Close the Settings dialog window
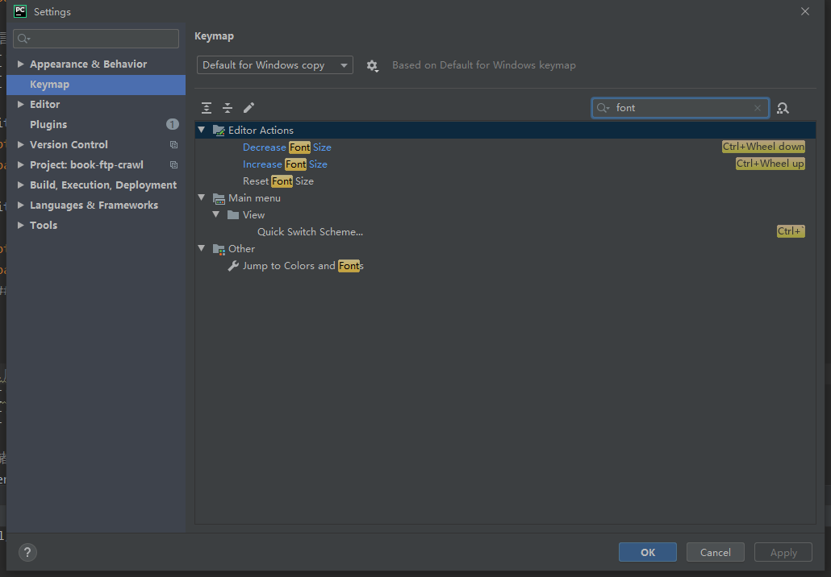The width and height of the screenshot is (831, 577). 805,11
